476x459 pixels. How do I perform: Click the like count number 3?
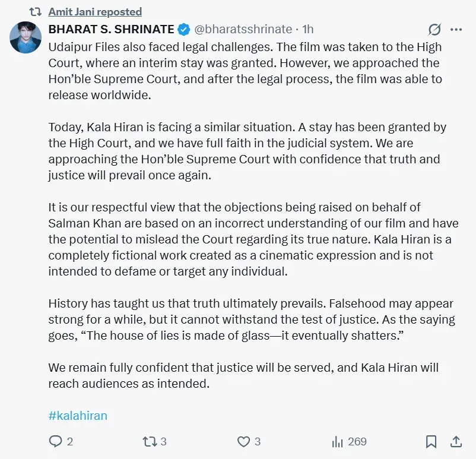(258, 441)
